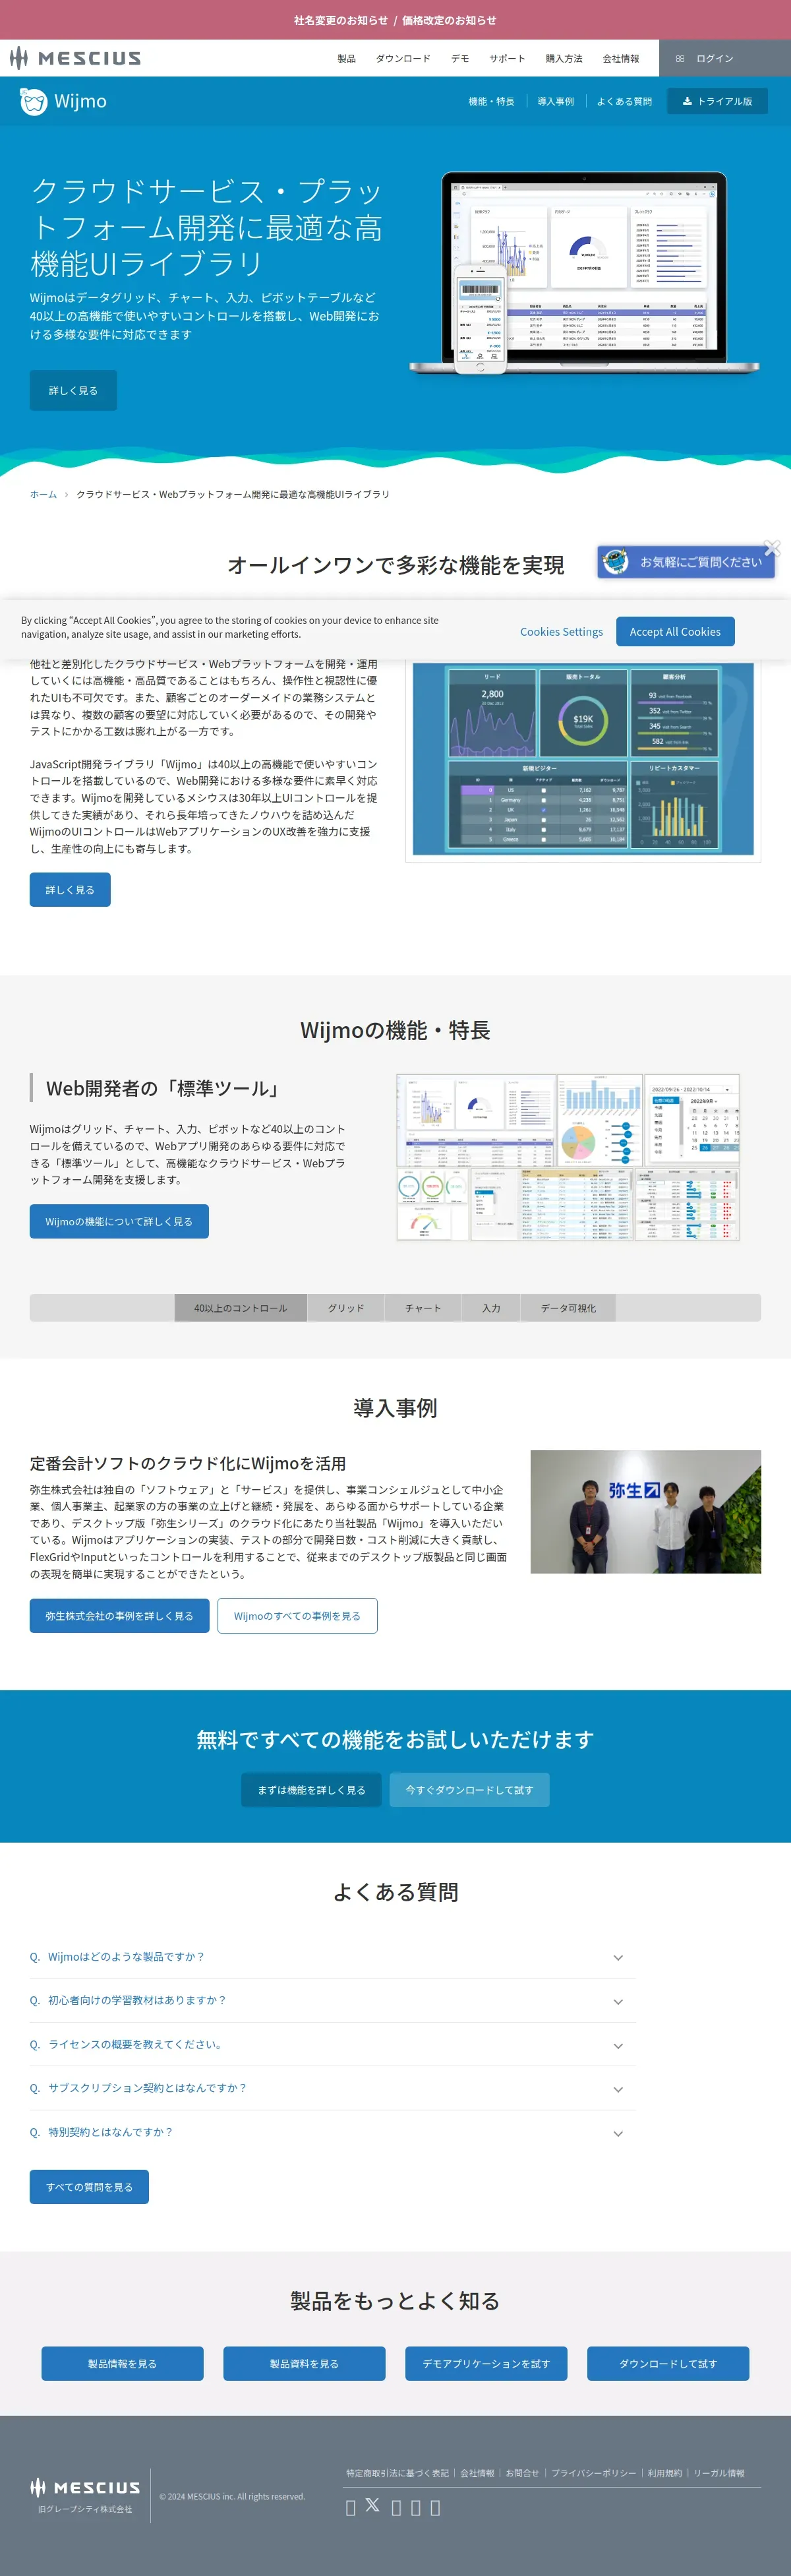The width and height of the screenshot is (791, 2576).
Task: Select the データ可視化 tab
Action: 568,1308
